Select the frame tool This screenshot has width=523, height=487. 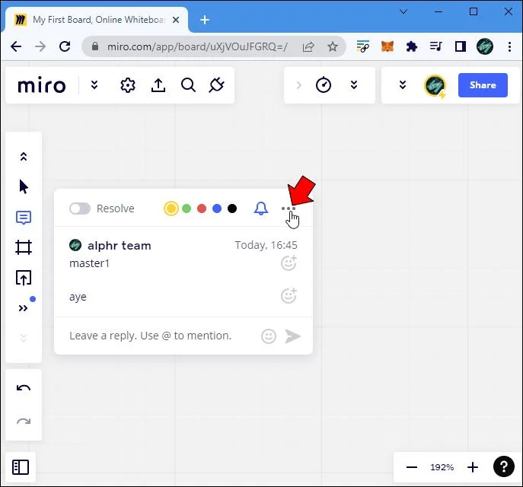24,247
